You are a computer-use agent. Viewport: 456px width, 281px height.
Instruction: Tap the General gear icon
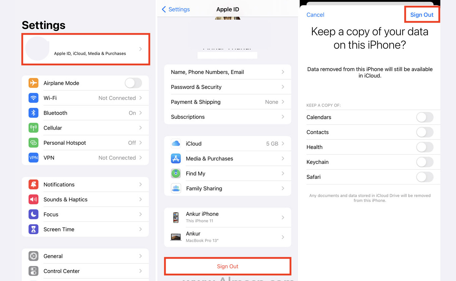point(33,256)
